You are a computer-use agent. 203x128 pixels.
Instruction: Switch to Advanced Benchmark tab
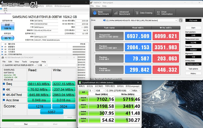tap(122, 13)
